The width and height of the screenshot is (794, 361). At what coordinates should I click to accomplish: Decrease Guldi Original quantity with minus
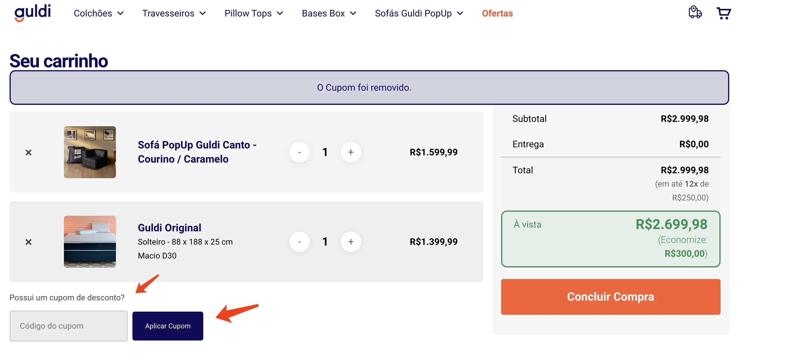[299, 242]
